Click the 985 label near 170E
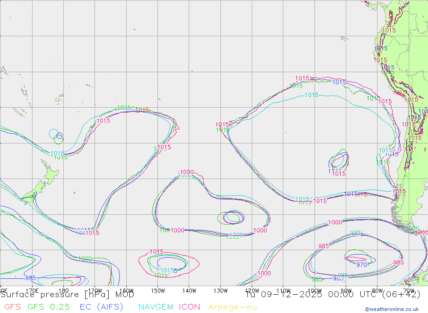The width and height of the screenshot is (428, 313). click(30, 278)
